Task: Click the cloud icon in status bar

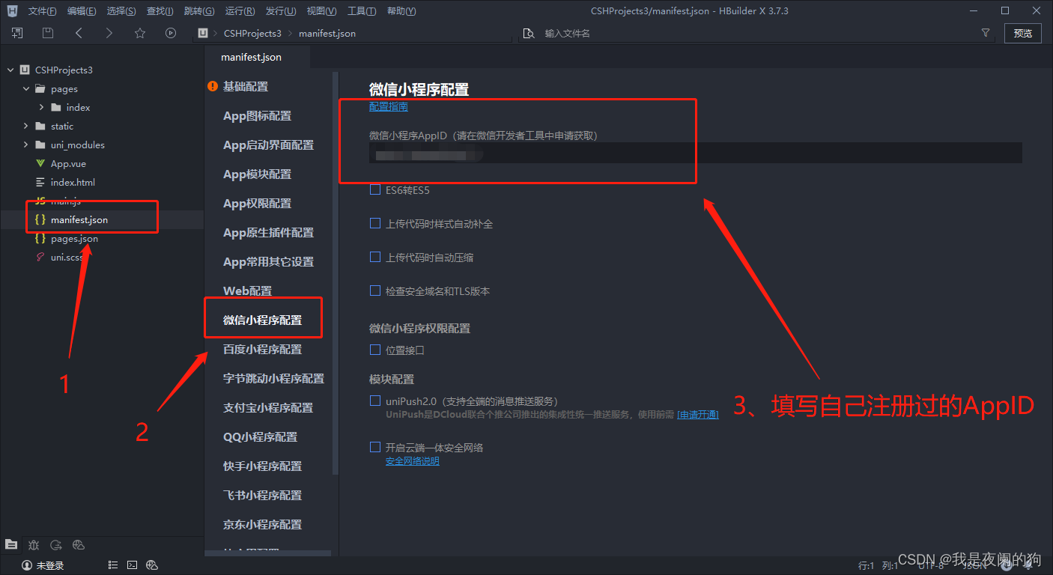Action: [x=152, y=565]
